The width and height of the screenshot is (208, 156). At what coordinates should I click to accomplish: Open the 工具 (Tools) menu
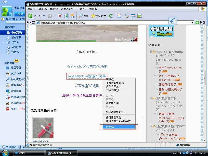pyautogui.click(x=81, y=9)
